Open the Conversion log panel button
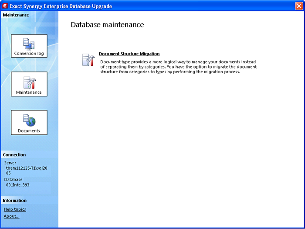Screen dimensions: 305x229 point(29,46)
